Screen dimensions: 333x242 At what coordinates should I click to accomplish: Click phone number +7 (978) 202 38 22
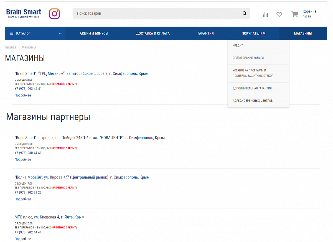[28, 192]
